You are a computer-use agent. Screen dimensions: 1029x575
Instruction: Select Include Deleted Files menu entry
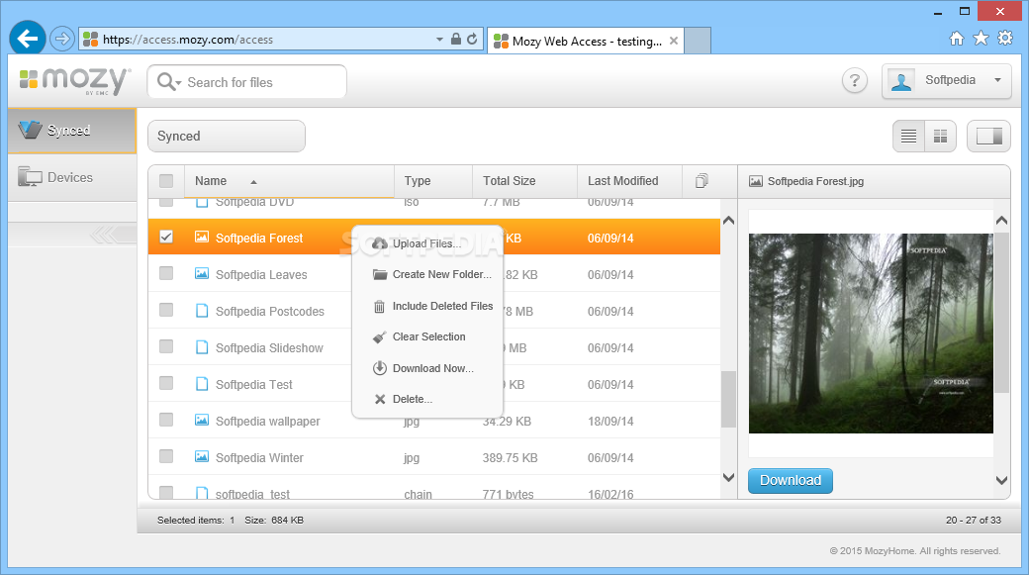coord(427,306)
